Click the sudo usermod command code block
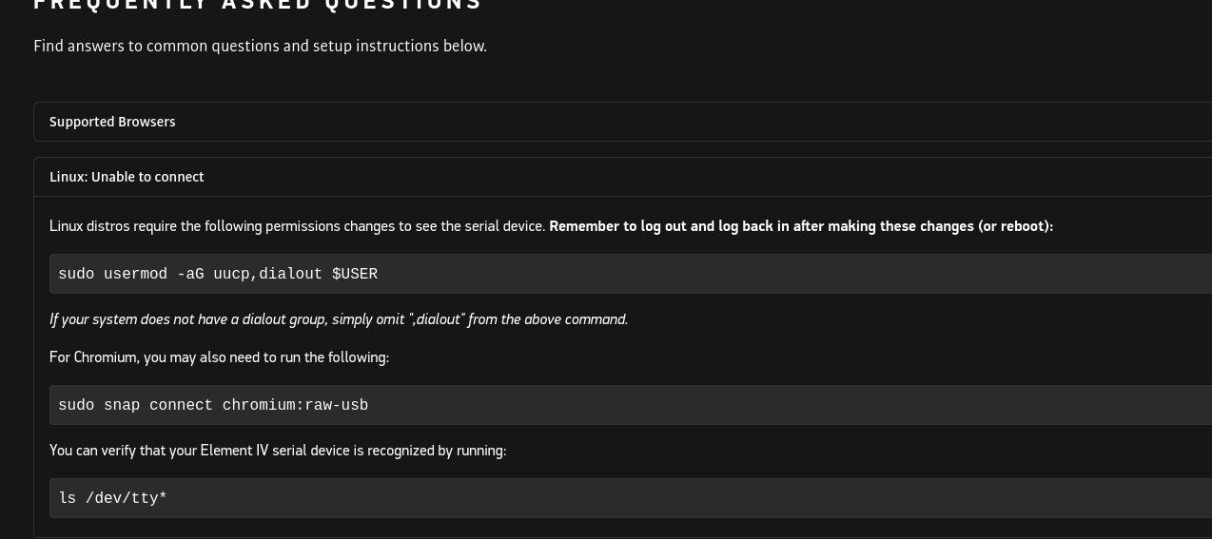Screen dimensions: 1212x539 (631, 274)
